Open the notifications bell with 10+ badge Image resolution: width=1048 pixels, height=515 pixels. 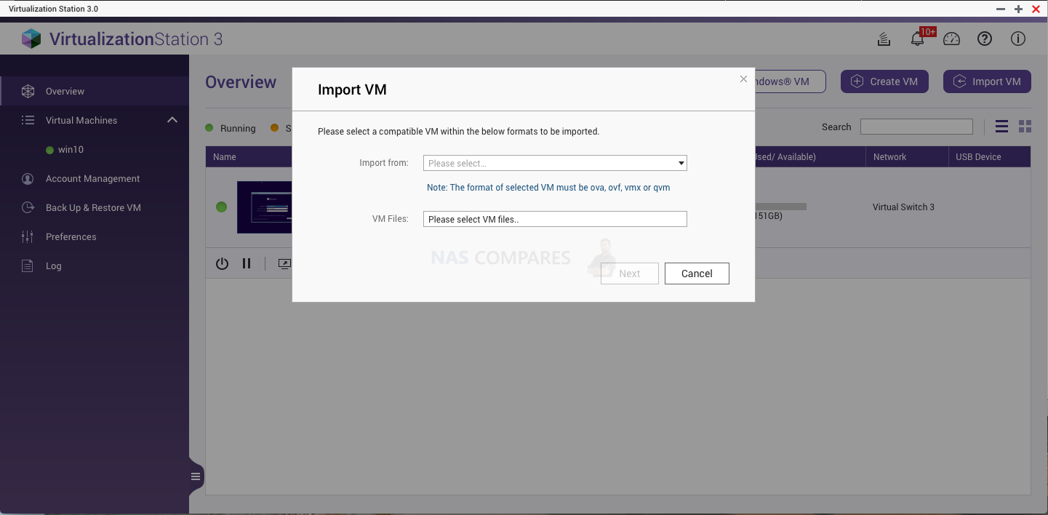pyautogui.click(x=918, y=39)
